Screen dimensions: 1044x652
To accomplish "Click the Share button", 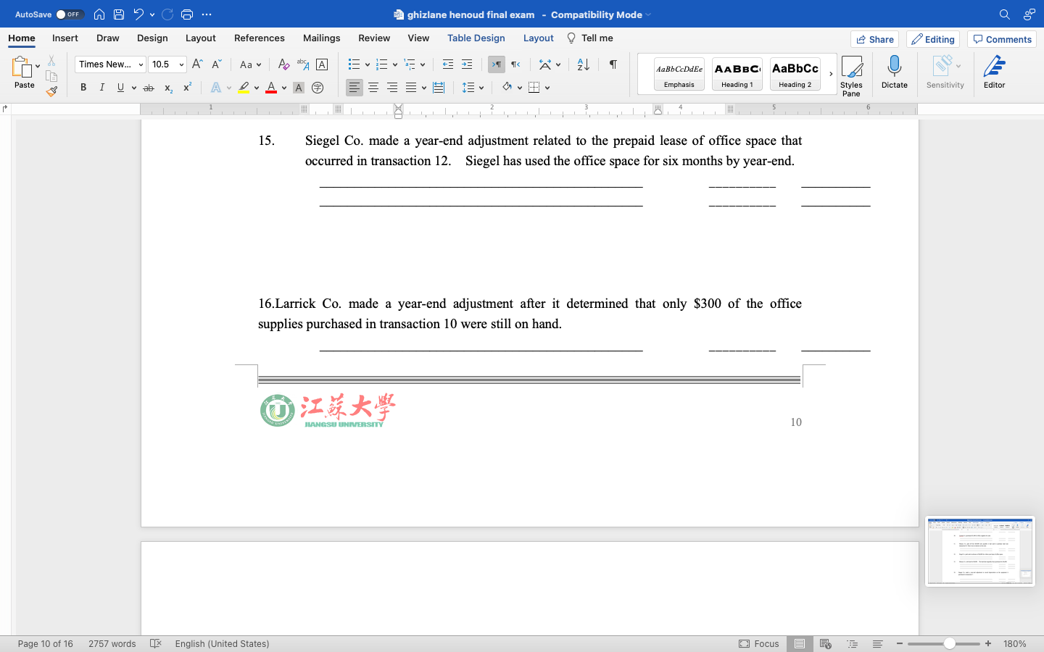I will [874, 39].
